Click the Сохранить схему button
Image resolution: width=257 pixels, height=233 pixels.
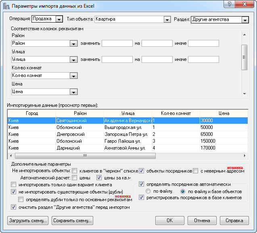73,221
